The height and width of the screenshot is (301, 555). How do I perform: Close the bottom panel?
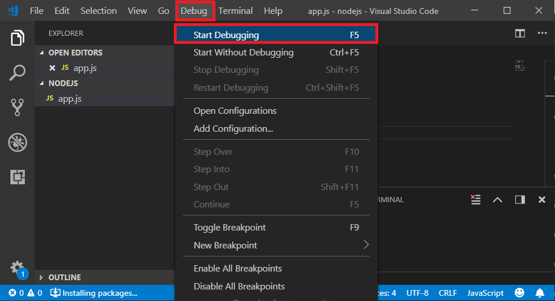542,200
